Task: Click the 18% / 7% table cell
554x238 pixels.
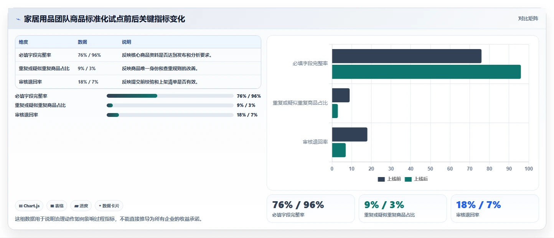Action: click(x=88, y=82)
